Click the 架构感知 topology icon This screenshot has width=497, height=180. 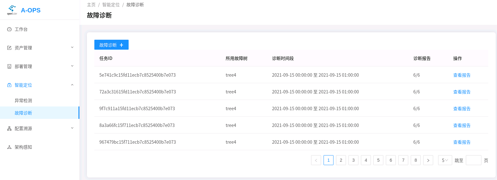(x=9, y=147)
